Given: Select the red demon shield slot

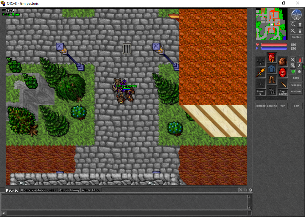Looking at the screenshot, I should (283, 73).
